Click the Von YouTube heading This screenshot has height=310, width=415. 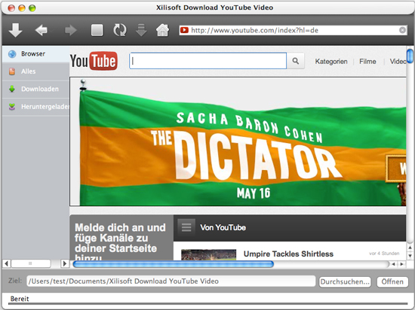click(x=223, y=227)
